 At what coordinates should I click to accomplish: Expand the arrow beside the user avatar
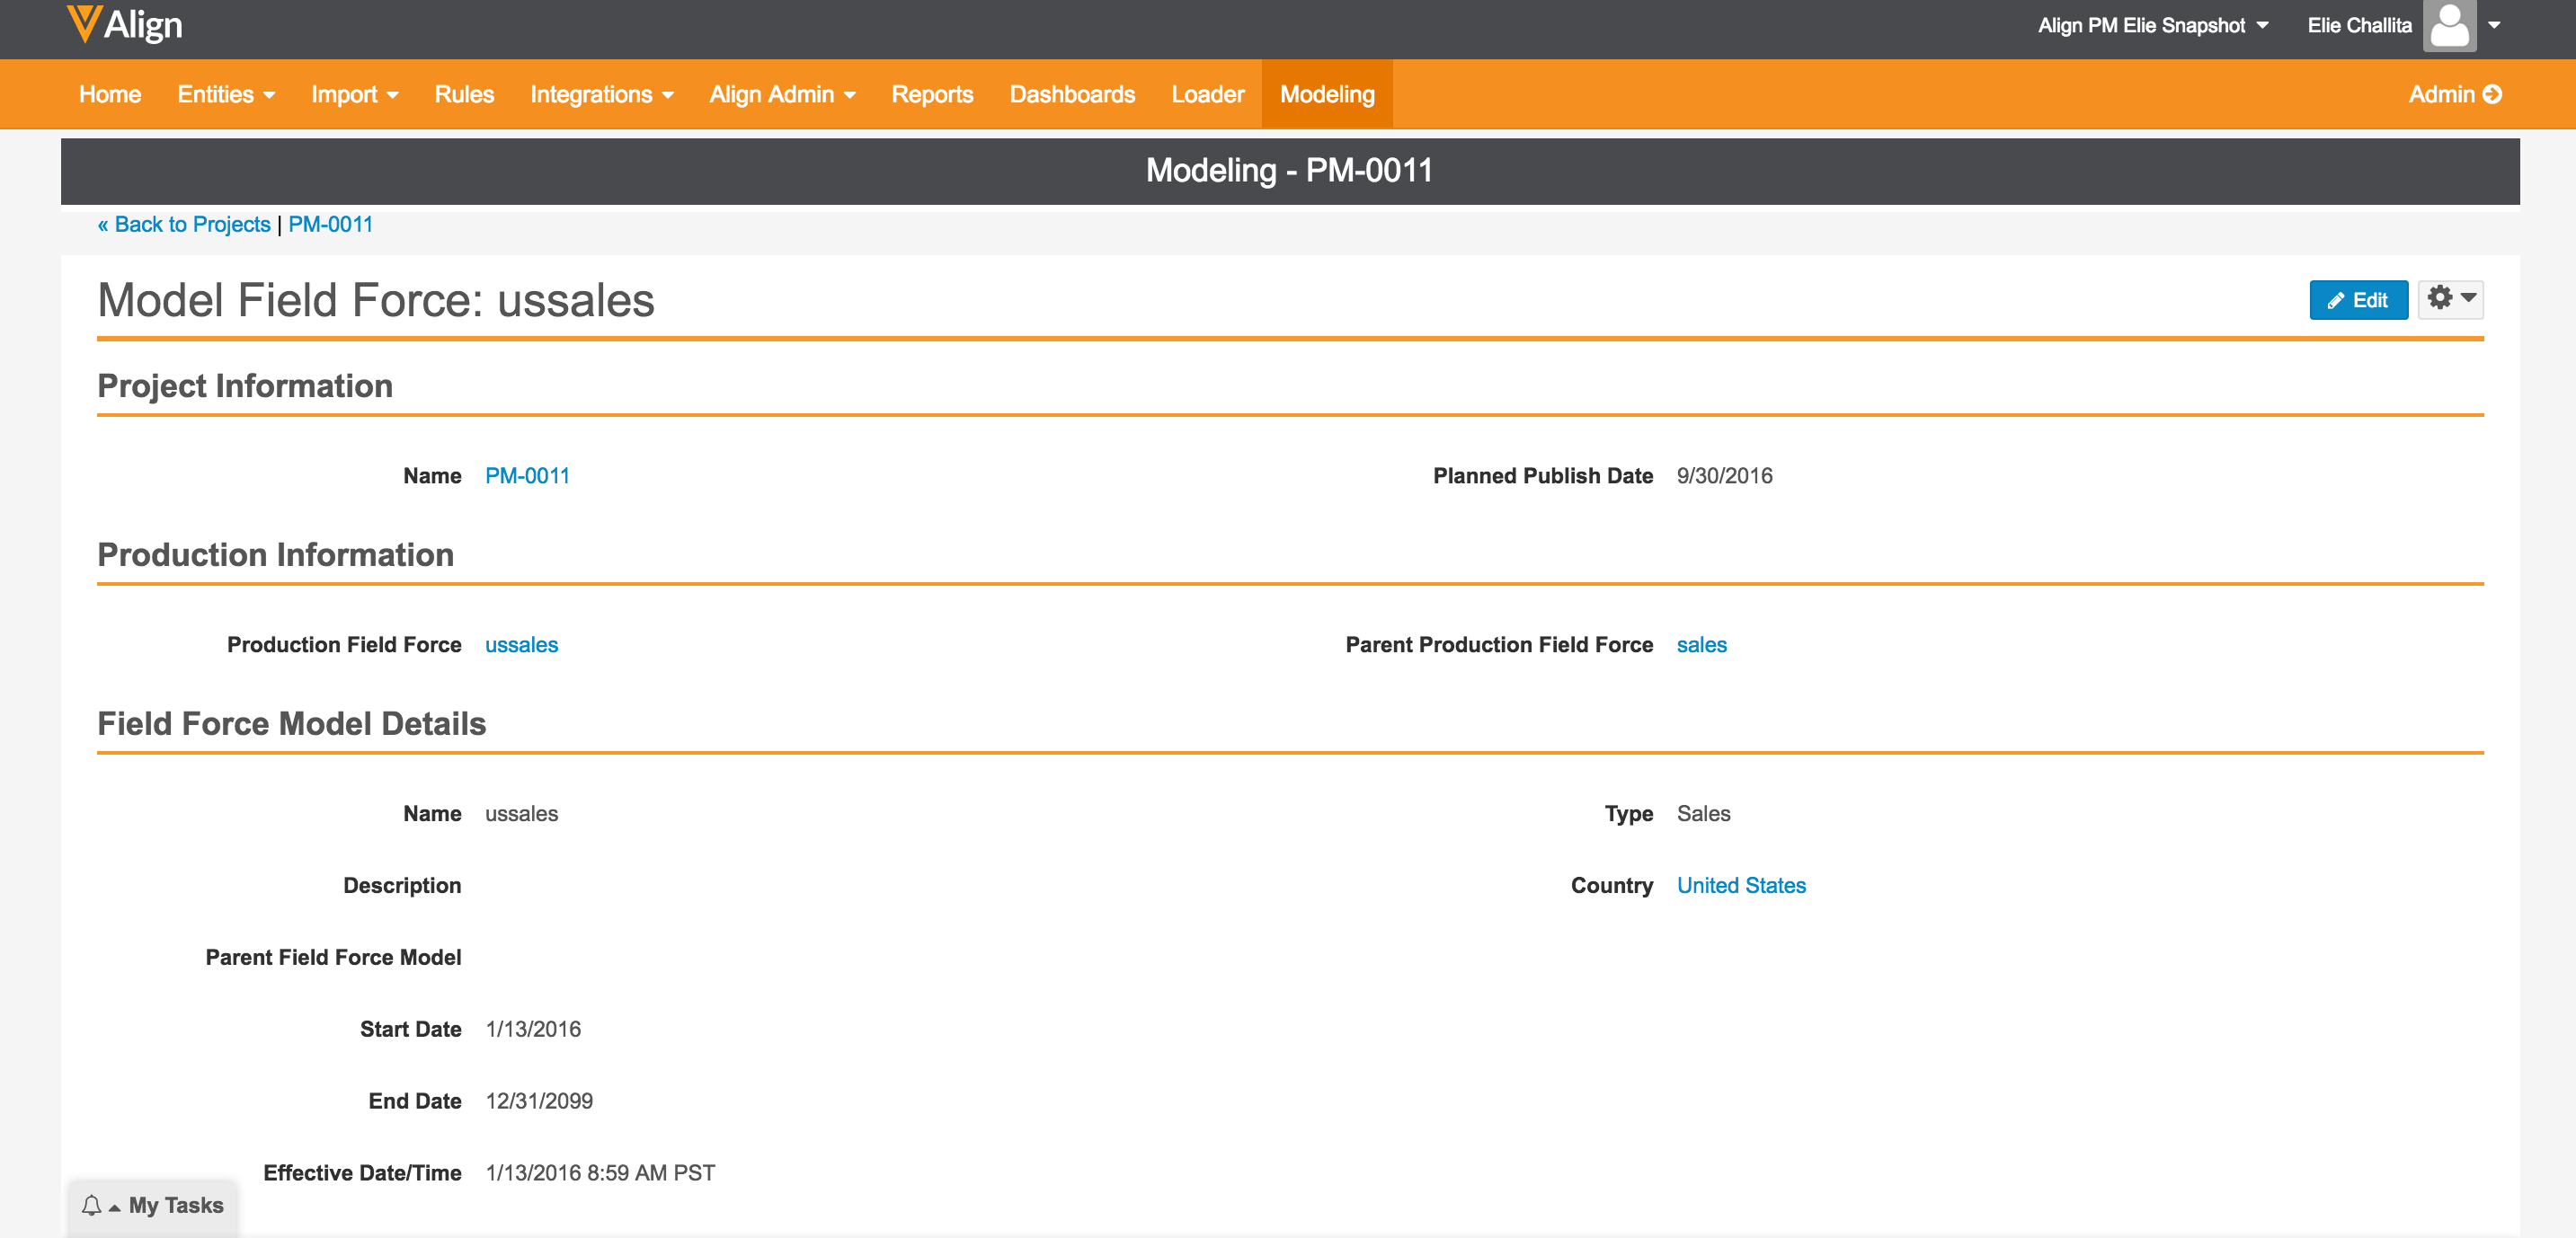click(2494, 25)
